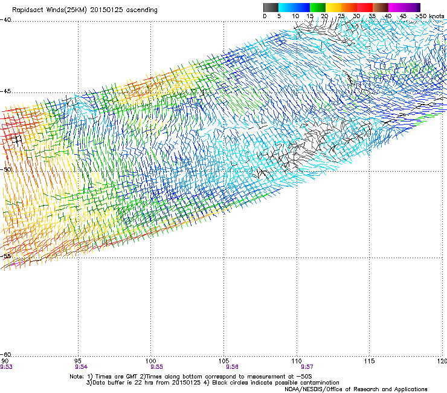The width and height of the screenshot is (447, 393).
Task: Click the 9:57 purple time label
Action: (x=307, y=367)
